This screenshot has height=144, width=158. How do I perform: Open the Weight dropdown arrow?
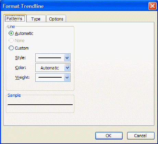(67, 78)
